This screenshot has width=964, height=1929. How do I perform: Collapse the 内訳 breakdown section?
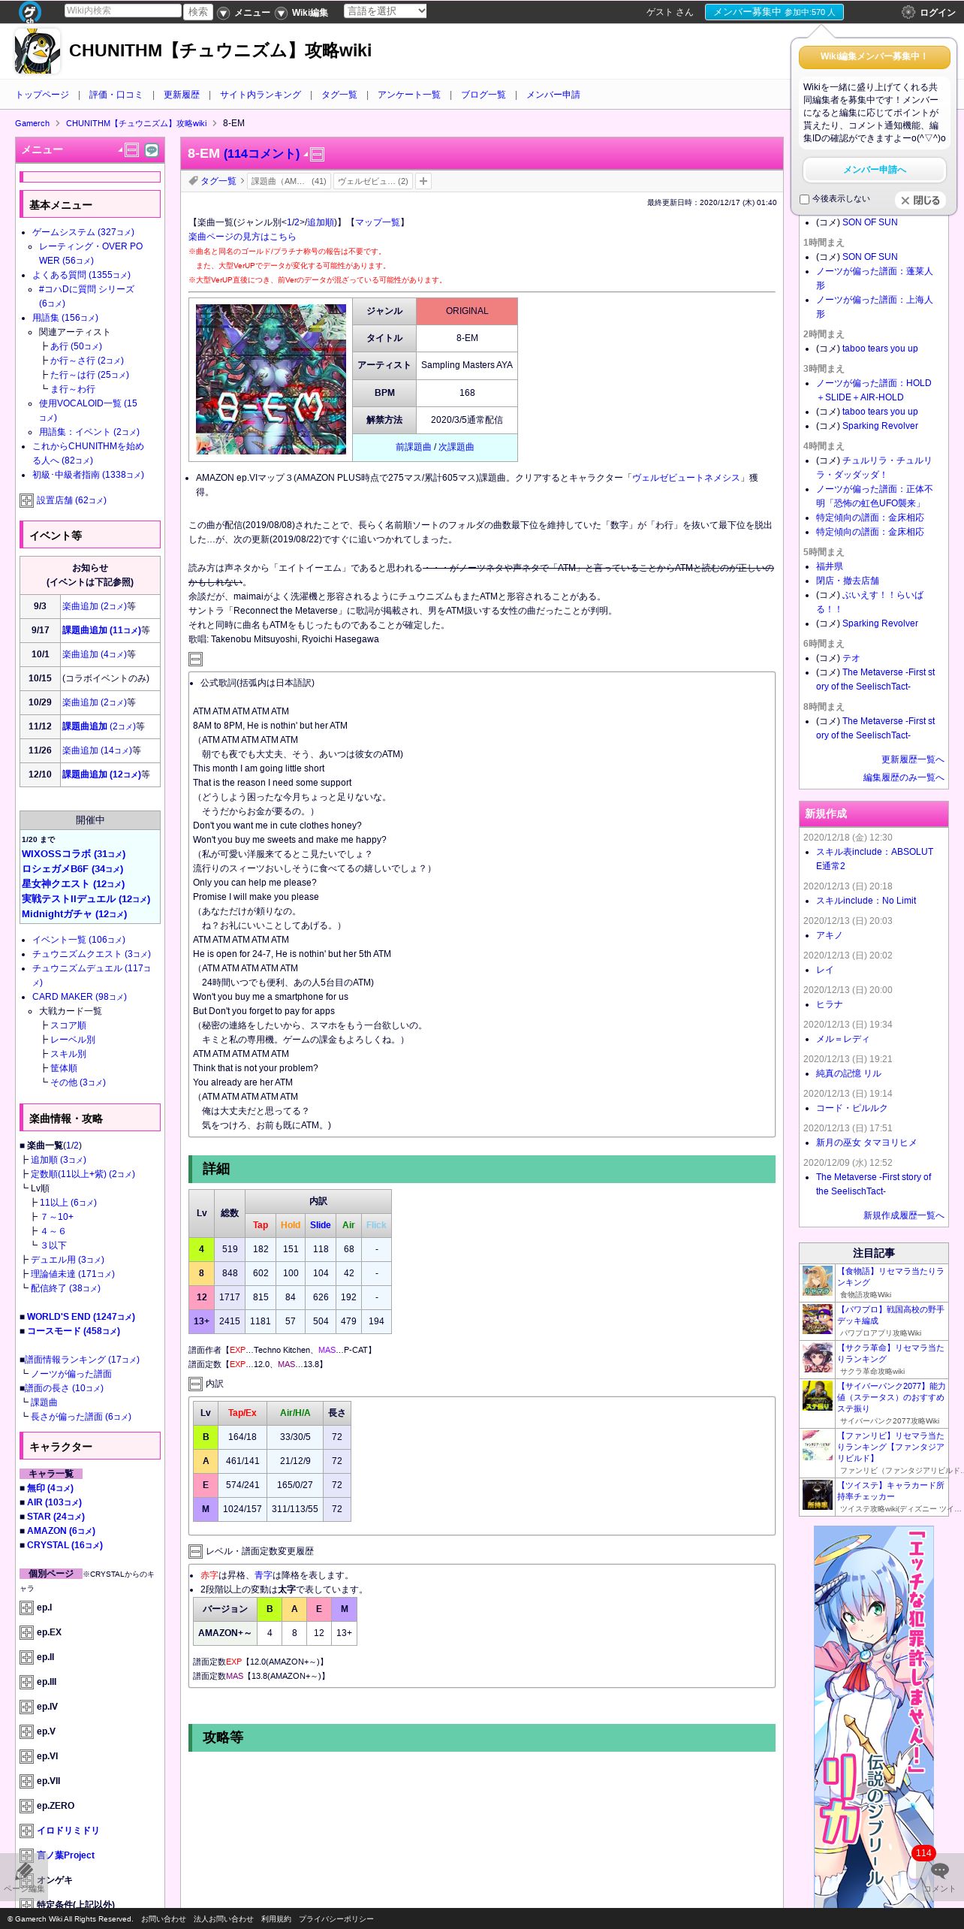[x=195, y=1384]
